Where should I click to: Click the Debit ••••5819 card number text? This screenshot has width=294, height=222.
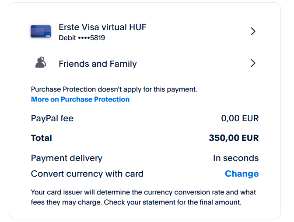coord(82,38)
